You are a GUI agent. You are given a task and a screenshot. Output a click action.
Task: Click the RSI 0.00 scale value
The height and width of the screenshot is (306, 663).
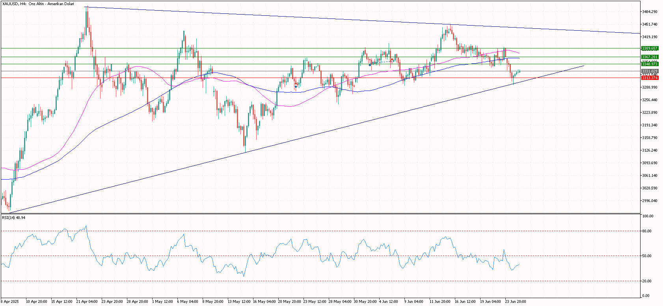646,296
